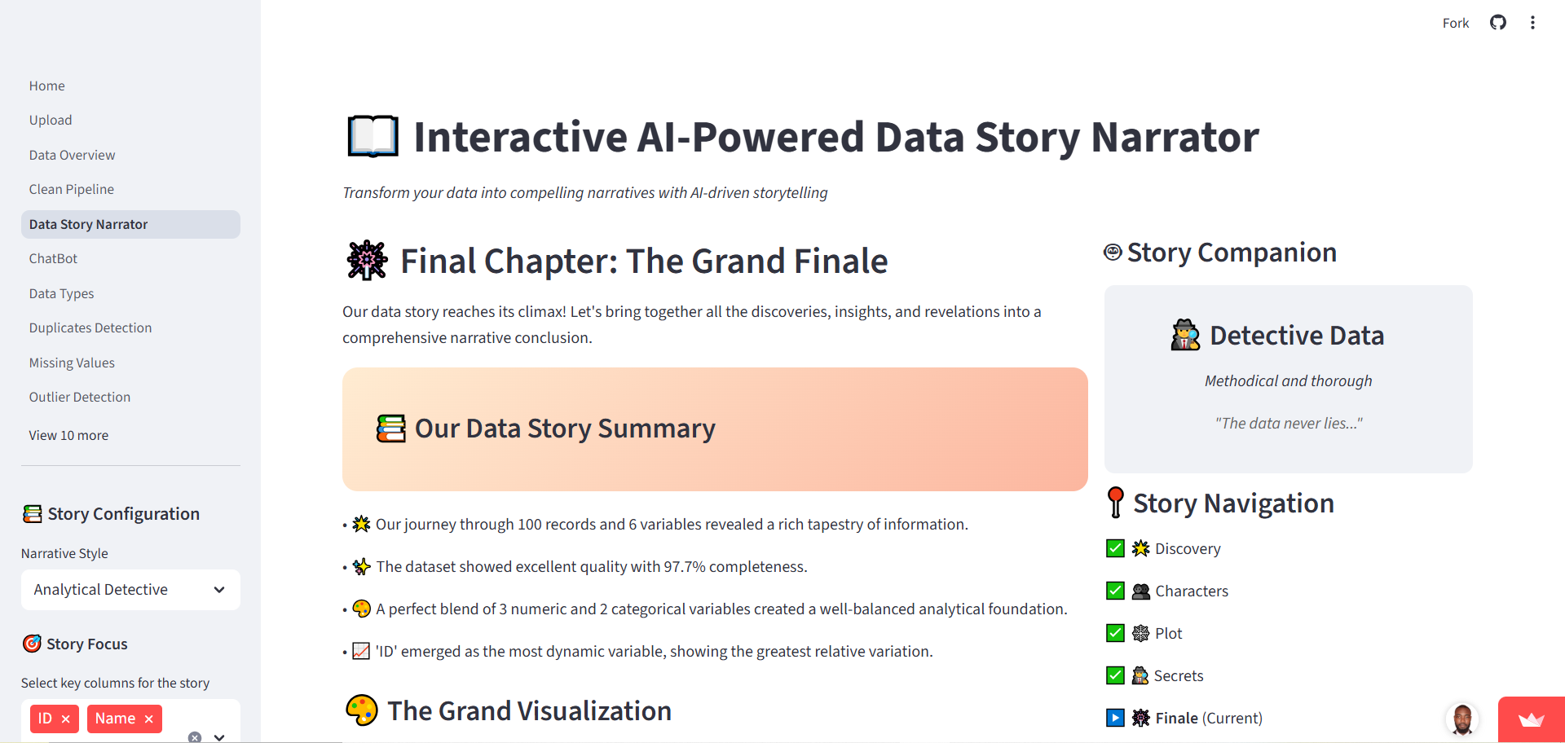The width and height of the screenshot is (1565, 743).
Task: Expand View 10 more pages
Action: click(x=68, y=435)
